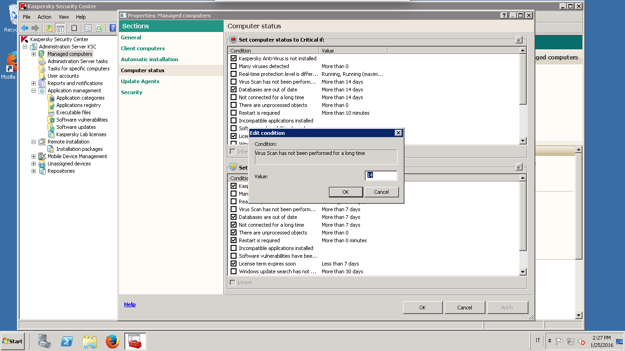Click the Refresh toolbar icon
Image resolution: width=625 pixels, height=351 pixels.
99,28
